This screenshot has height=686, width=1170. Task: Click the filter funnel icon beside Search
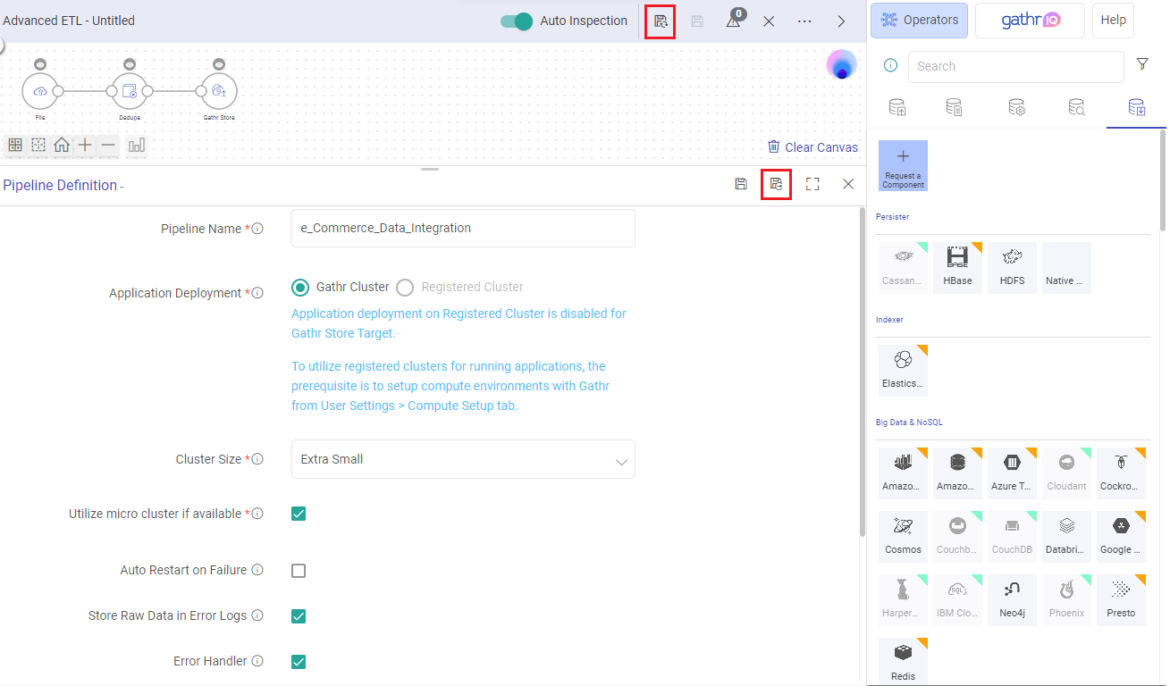1141,64
